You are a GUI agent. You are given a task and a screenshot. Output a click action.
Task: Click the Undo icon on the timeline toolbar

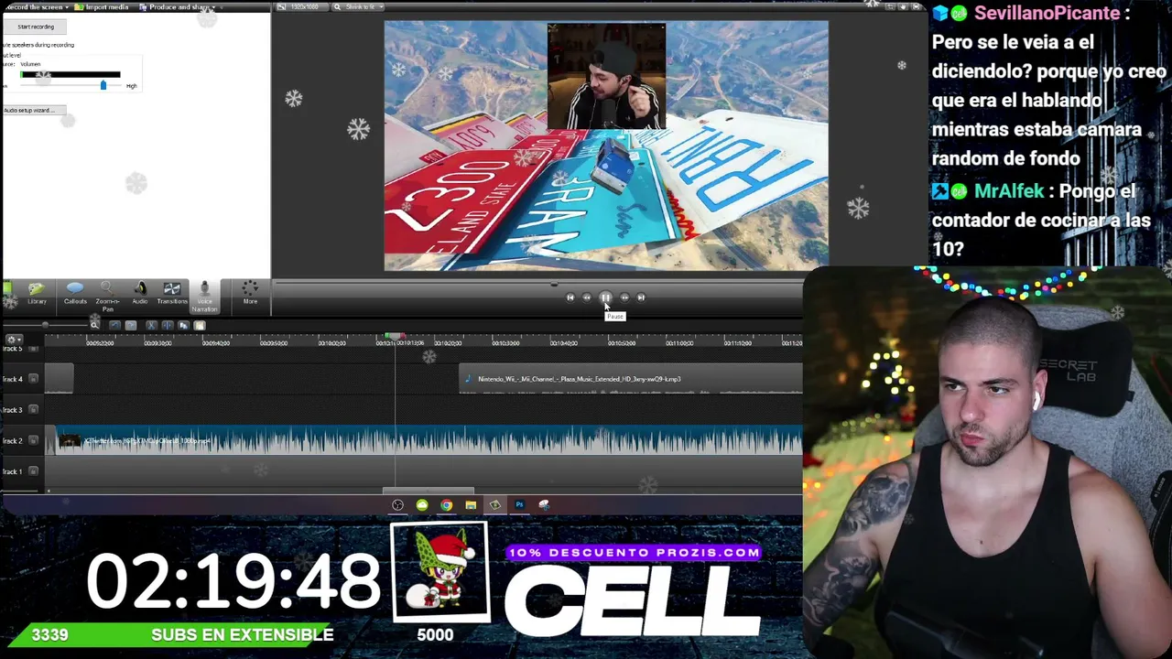(x=114, y=325)
